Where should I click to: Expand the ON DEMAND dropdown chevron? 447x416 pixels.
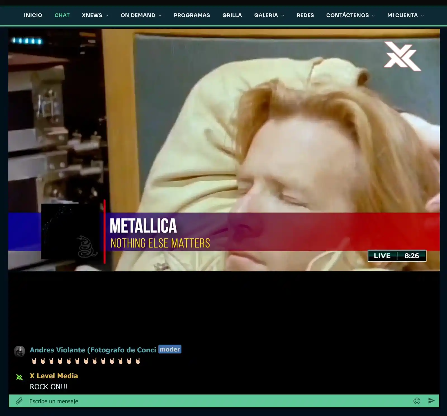pyautogui.click(x=160, y=16)
